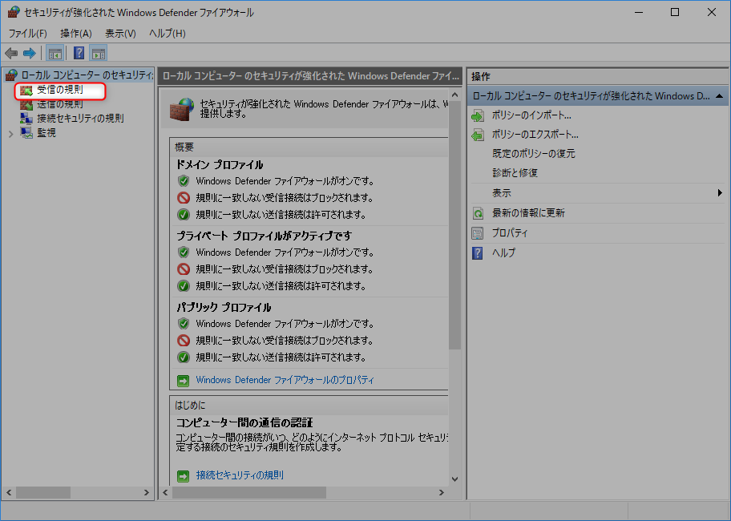Click the パブリック プロファイル inbound blocked icon

tap(184, 340)
